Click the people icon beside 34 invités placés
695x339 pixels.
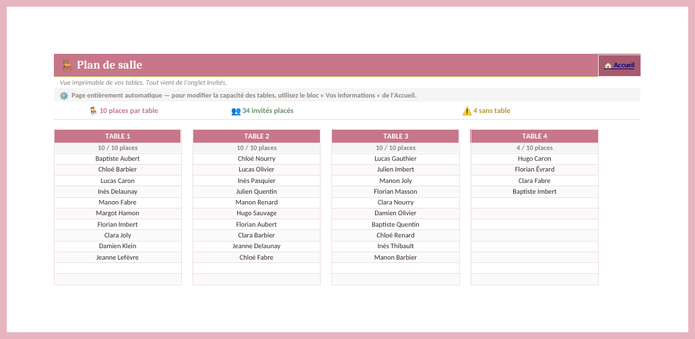pyautogui.click(x=236, y=111)
